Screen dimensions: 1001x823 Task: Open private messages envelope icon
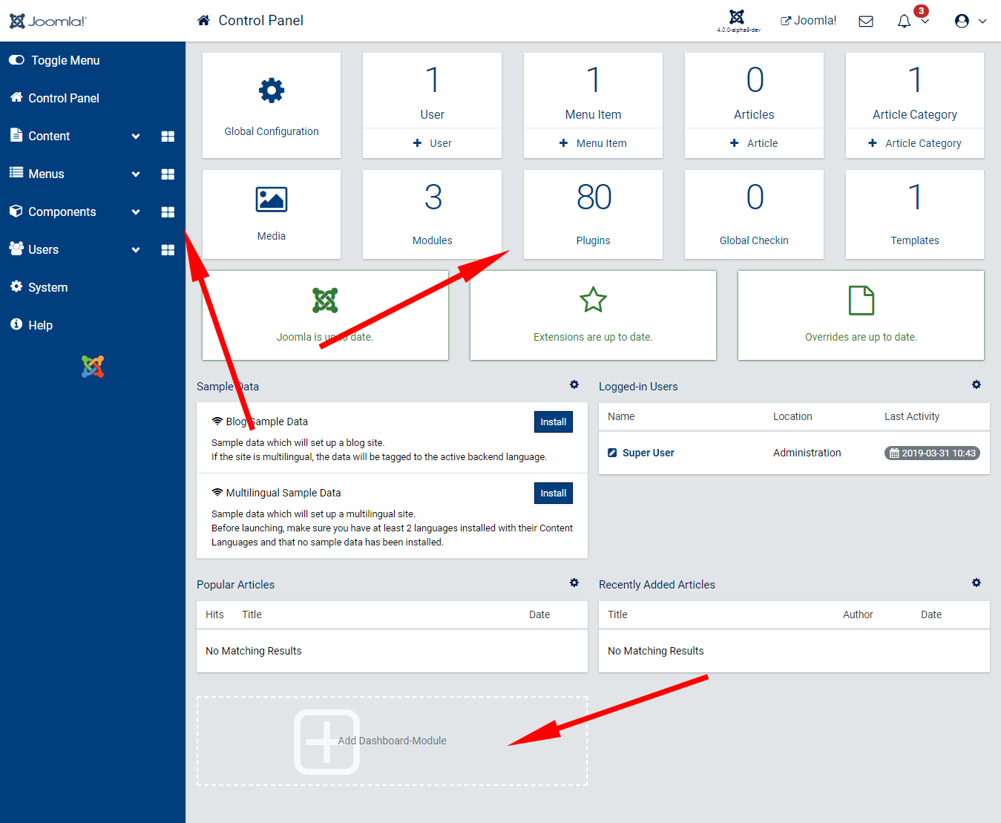(x=866, y=21)
